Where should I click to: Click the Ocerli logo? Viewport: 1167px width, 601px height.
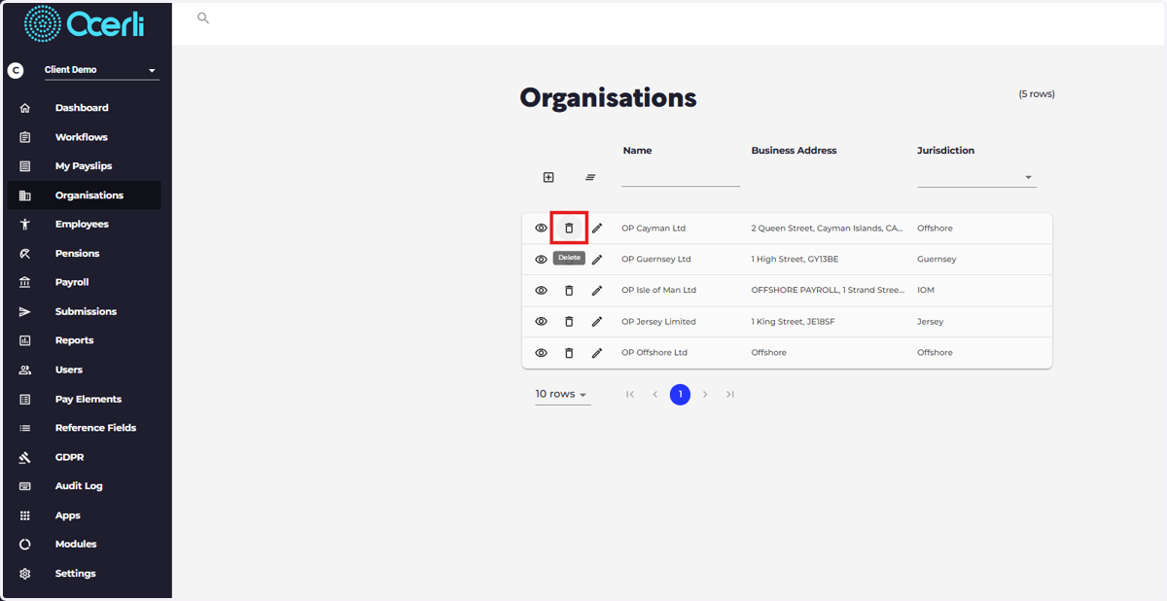(85, 22)
